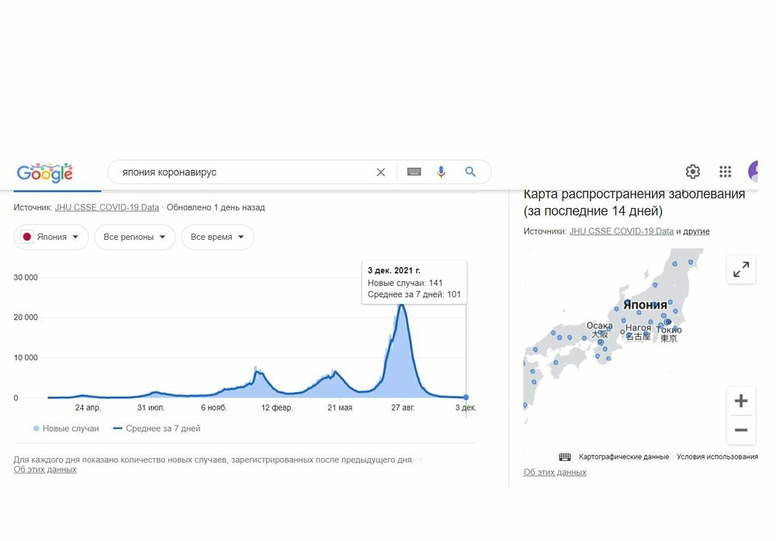This screenshot has height=541, width=776.
Task: Toggle the Новые случаи legend item
Action: (x=66, y=428)
